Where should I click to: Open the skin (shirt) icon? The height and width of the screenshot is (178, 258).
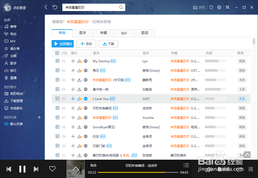pos(211,7)
